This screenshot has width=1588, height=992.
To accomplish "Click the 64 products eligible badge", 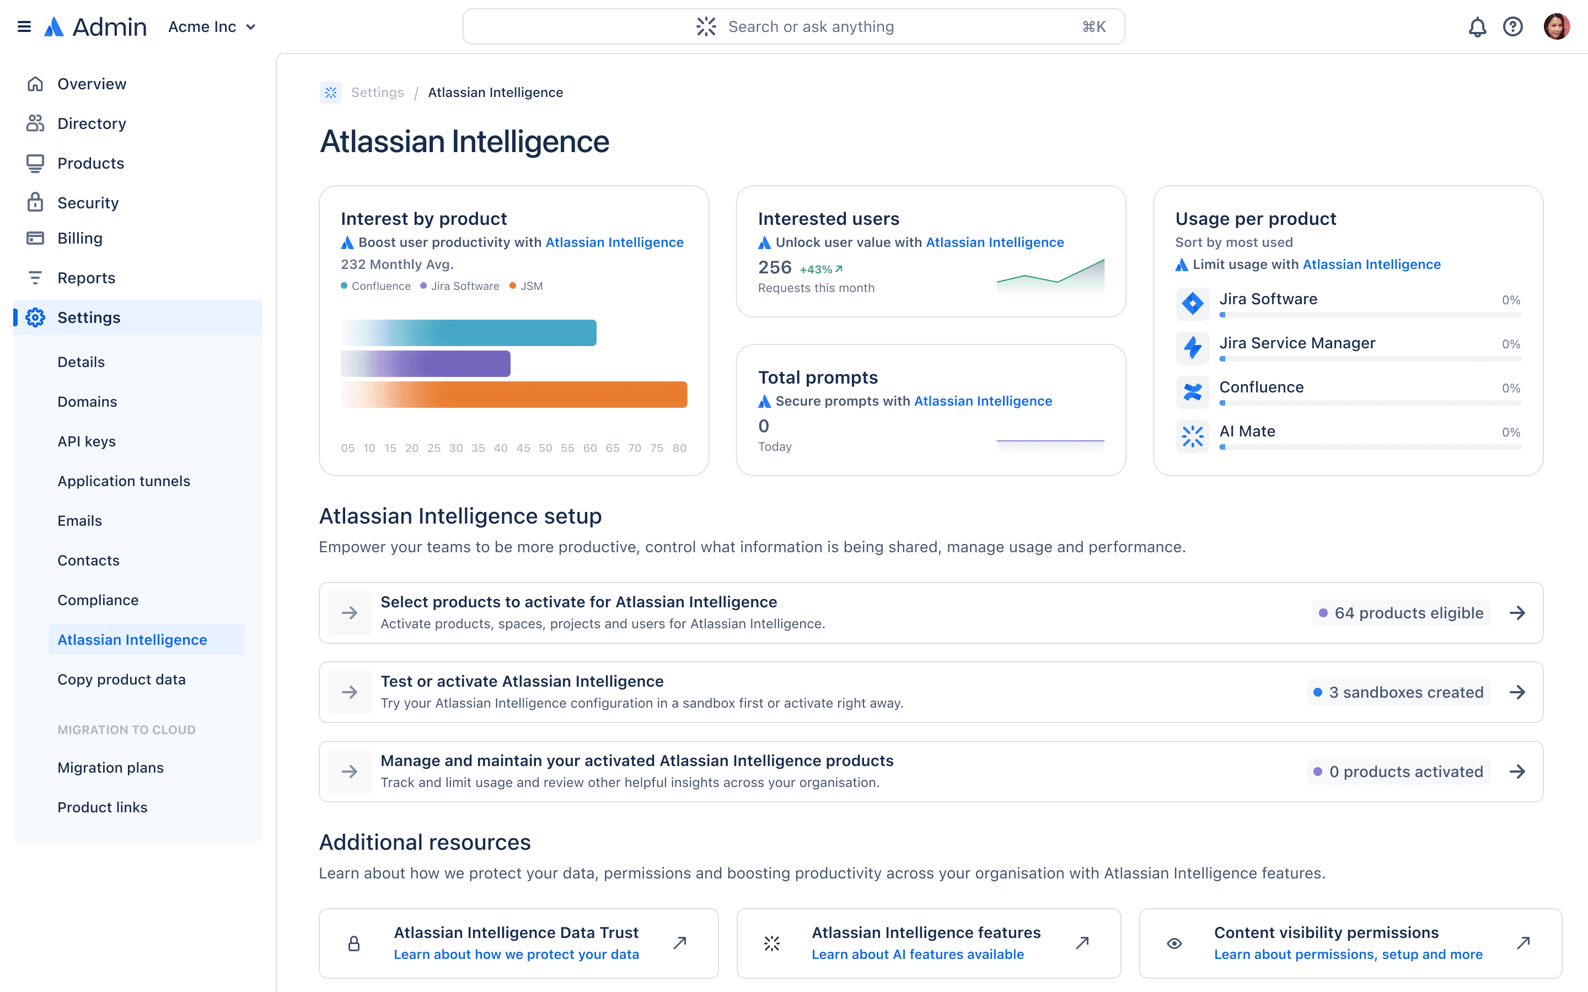I will pos(1401,613).
